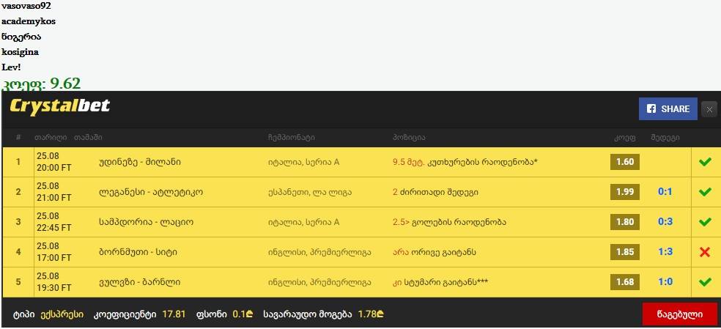Click position არა ორივე გაიტანს

[x=434, y=252]
